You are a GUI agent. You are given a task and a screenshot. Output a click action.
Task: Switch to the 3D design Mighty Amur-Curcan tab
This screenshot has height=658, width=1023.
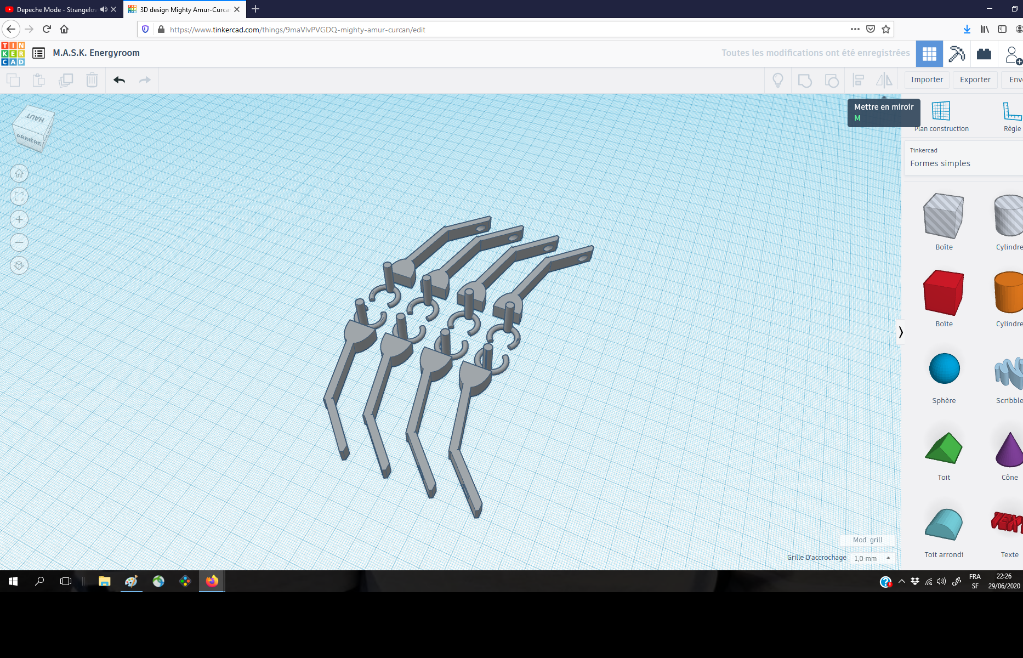pos(184,10)
